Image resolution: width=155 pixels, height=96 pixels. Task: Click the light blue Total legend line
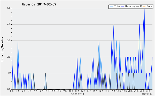(x=111, y=6)
